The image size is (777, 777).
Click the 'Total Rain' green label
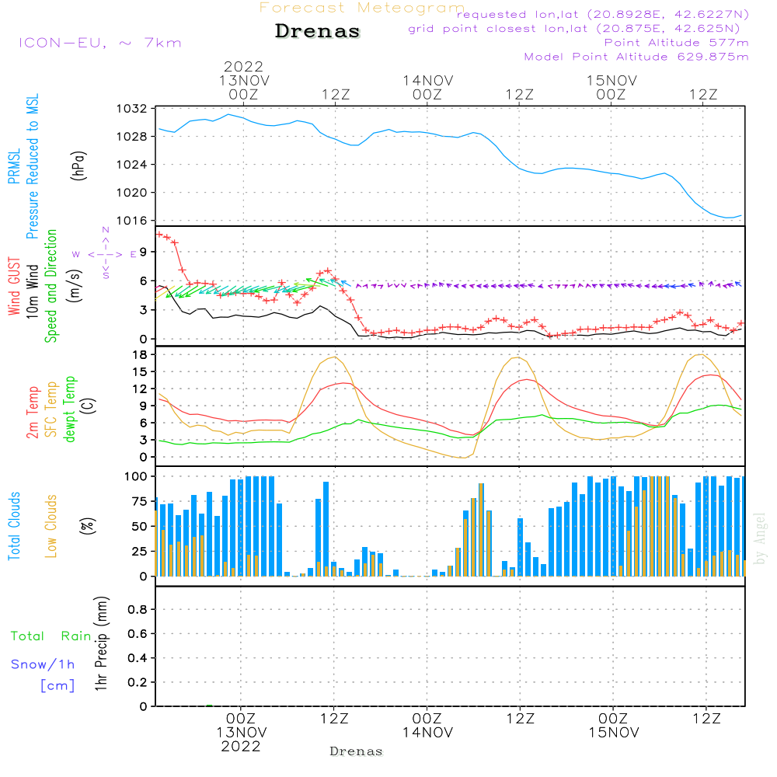51,636
